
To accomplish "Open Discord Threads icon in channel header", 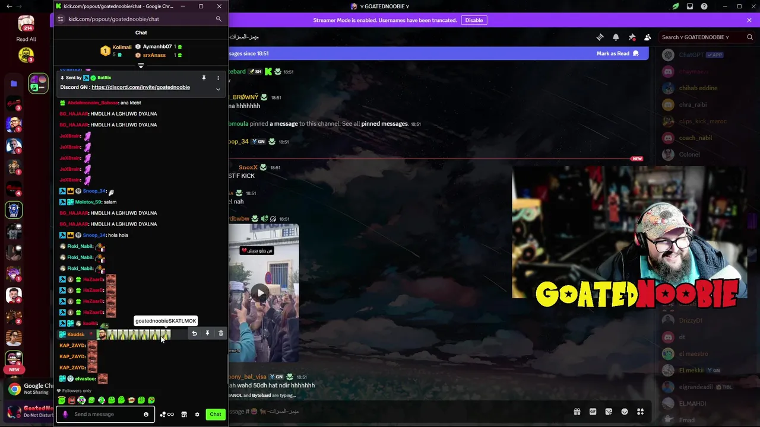I will pos(600,37).
